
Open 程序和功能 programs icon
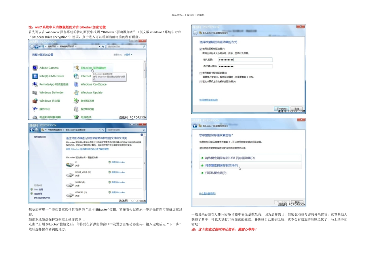click(x=76, y=109)
